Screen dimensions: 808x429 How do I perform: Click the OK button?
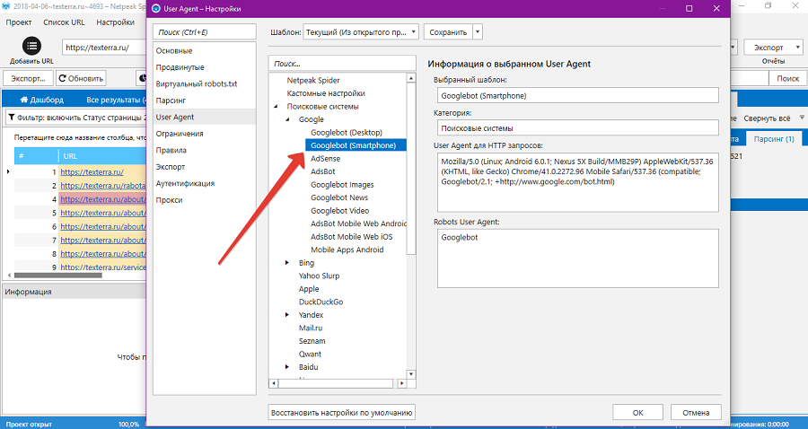[637, 413]
